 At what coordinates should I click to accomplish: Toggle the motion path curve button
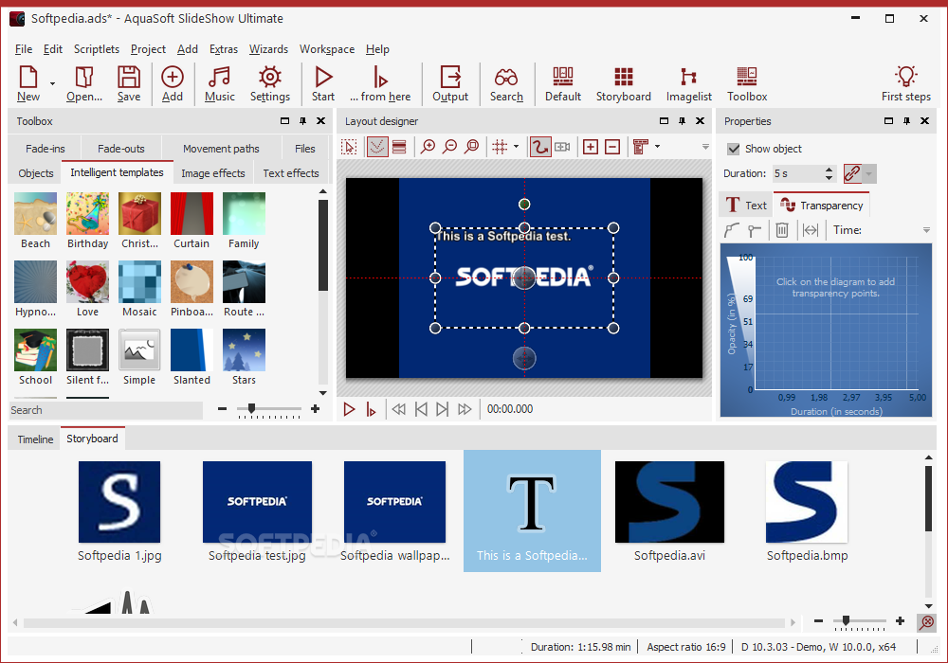point(540,147)
